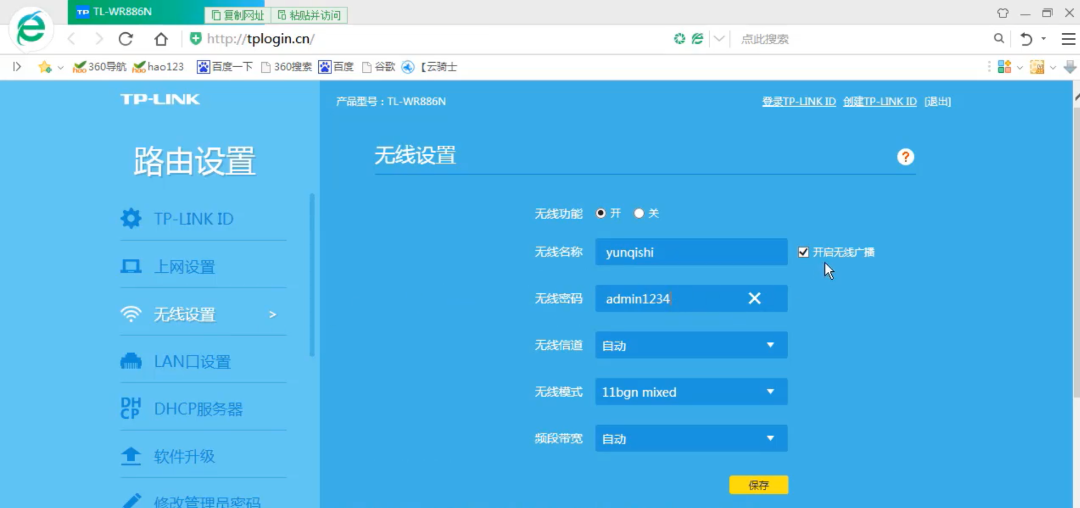Open the 频段带宽 bandwidth dropdown

[x=691, y=438]
